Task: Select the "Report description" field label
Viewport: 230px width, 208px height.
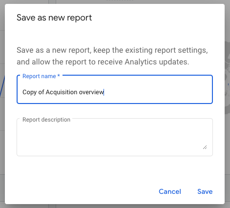Action: click(x=46, y=120)
